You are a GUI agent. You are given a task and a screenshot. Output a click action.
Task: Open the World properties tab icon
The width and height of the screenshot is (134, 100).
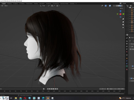coord(127,52)
